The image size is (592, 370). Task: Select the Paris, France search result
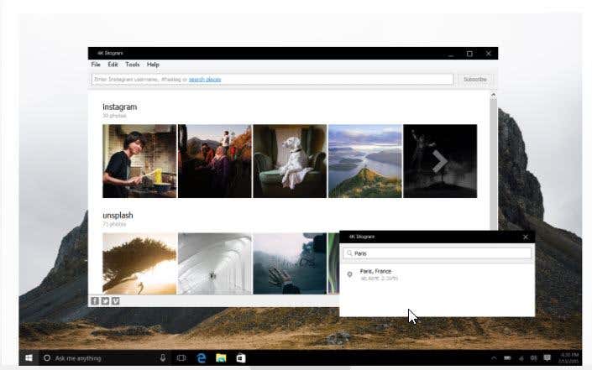click(x=437, y=274)
